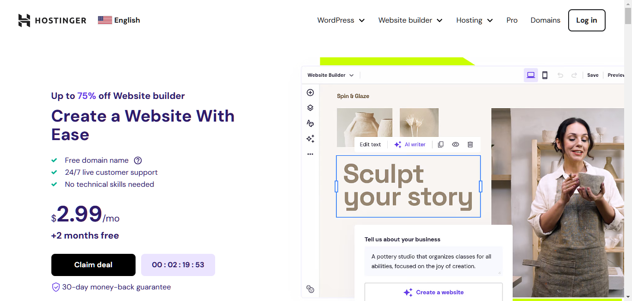Image resolution: width=632 pixels, height=301 pixels.
Task: Click the Claim deal button
Action: [x=93, y=265]
